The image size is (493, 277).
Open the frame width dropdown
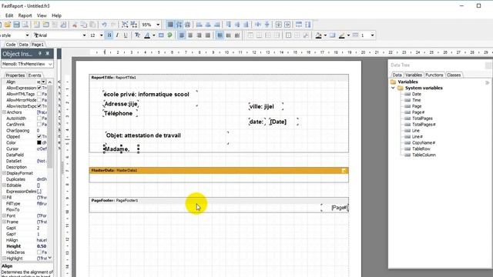coord(372,35)
